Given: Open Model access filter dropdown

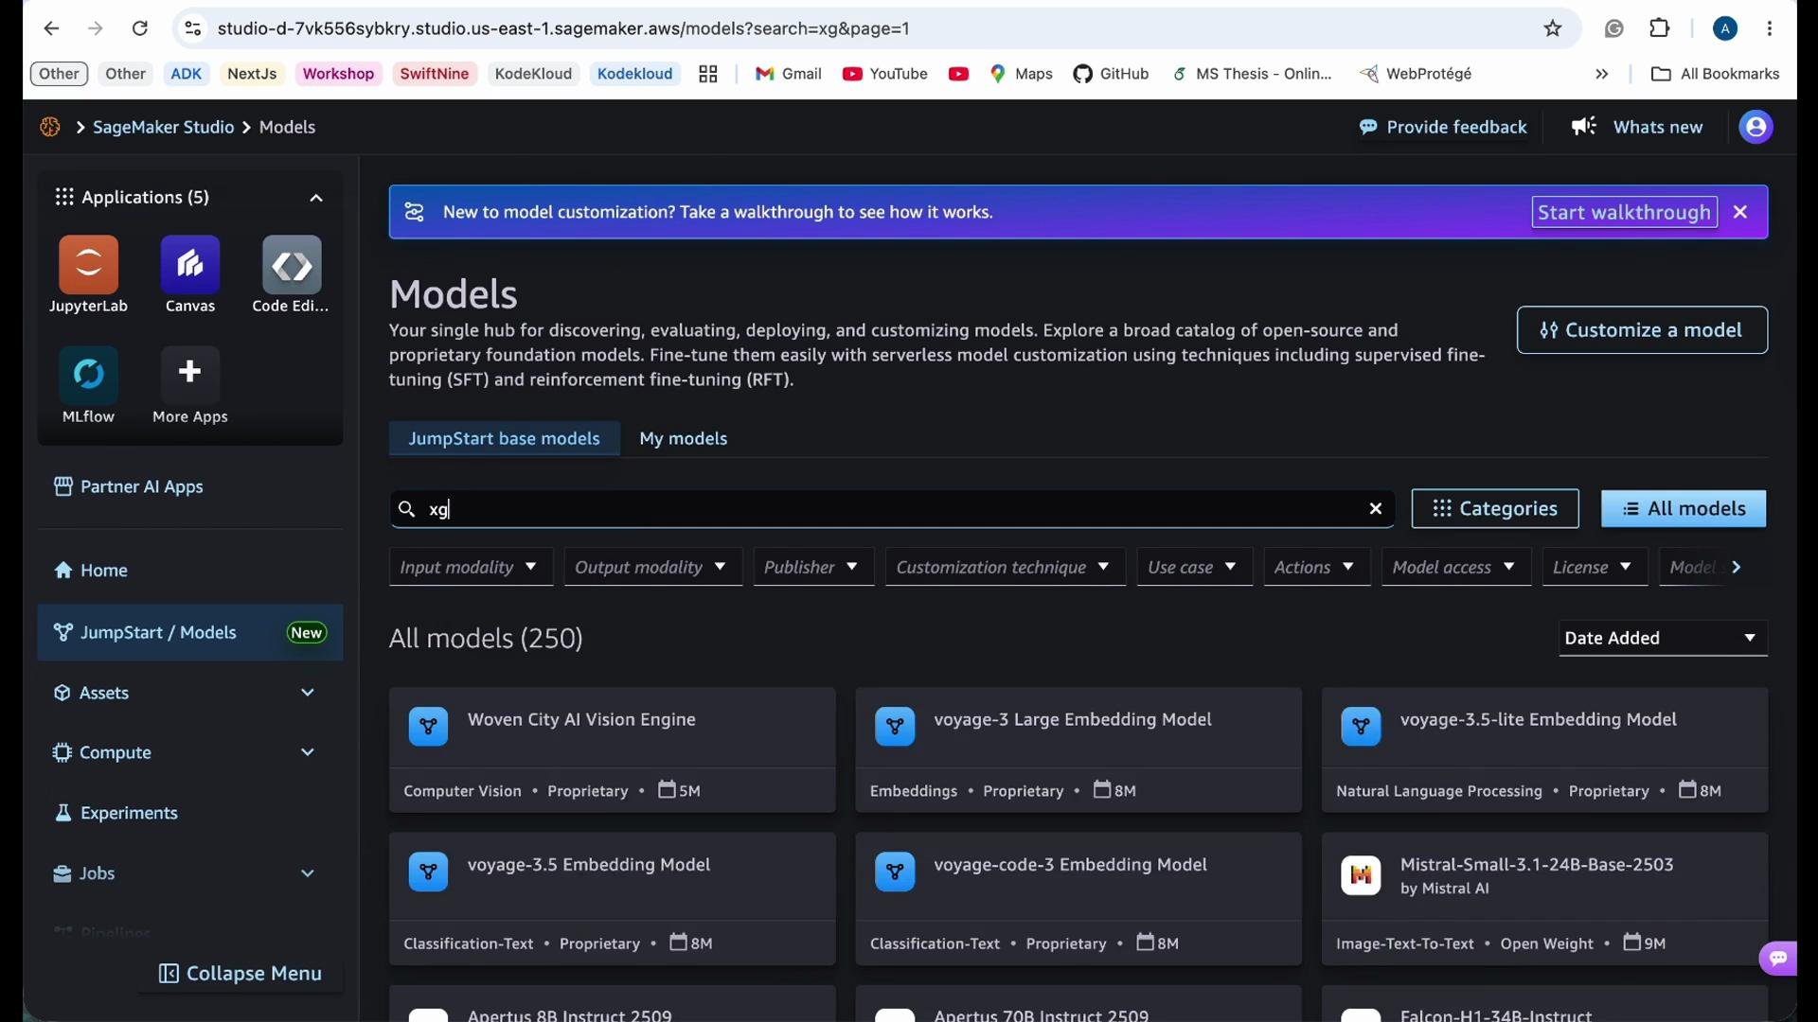Looking at the screenshot, I should 1456,567.
